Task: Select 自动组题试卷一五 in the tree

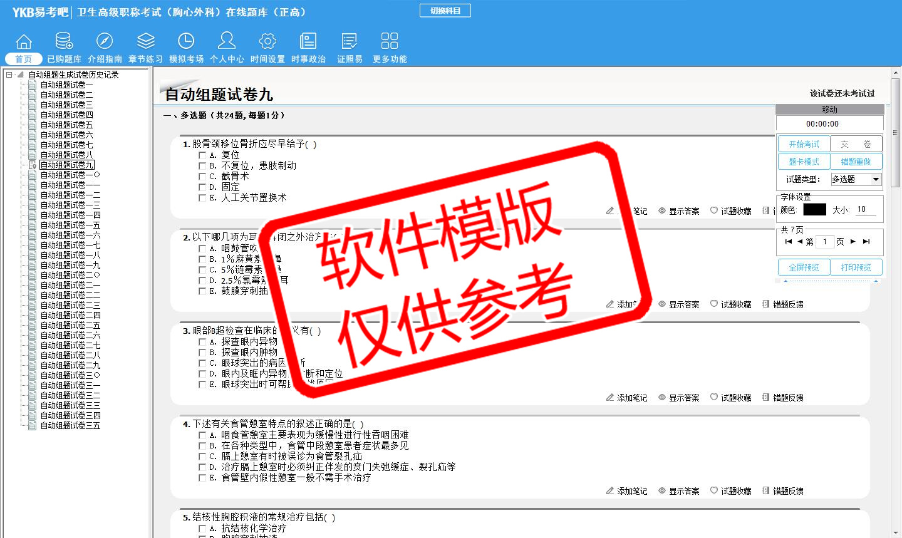Action: [x=70, y=225]
